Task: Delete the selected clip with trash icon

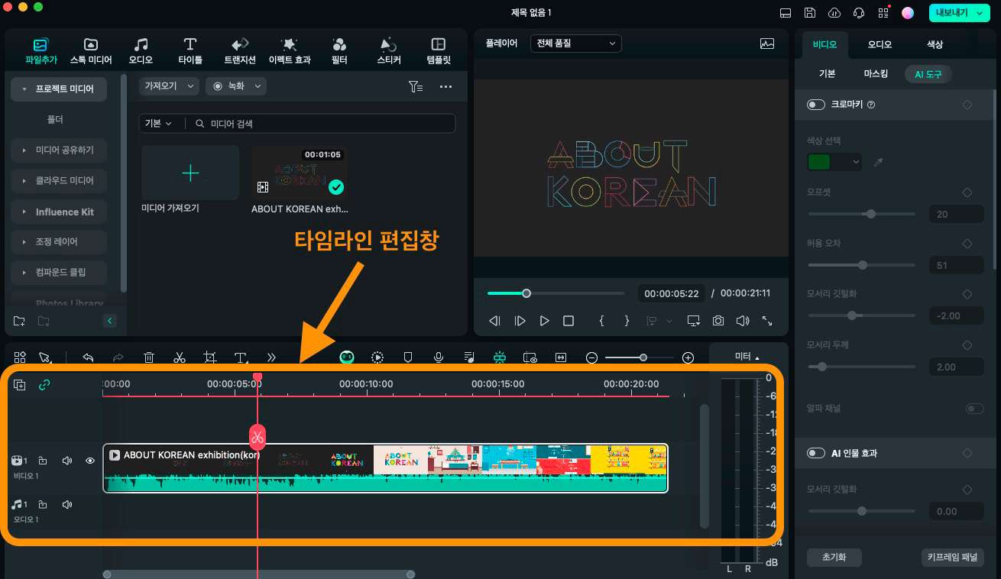Action: [x=149, y=357]
